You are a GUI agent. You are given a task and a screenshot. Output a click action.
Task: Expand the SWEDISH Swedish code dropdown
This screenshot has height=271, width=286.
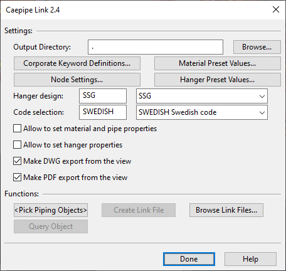click(202, 112)
